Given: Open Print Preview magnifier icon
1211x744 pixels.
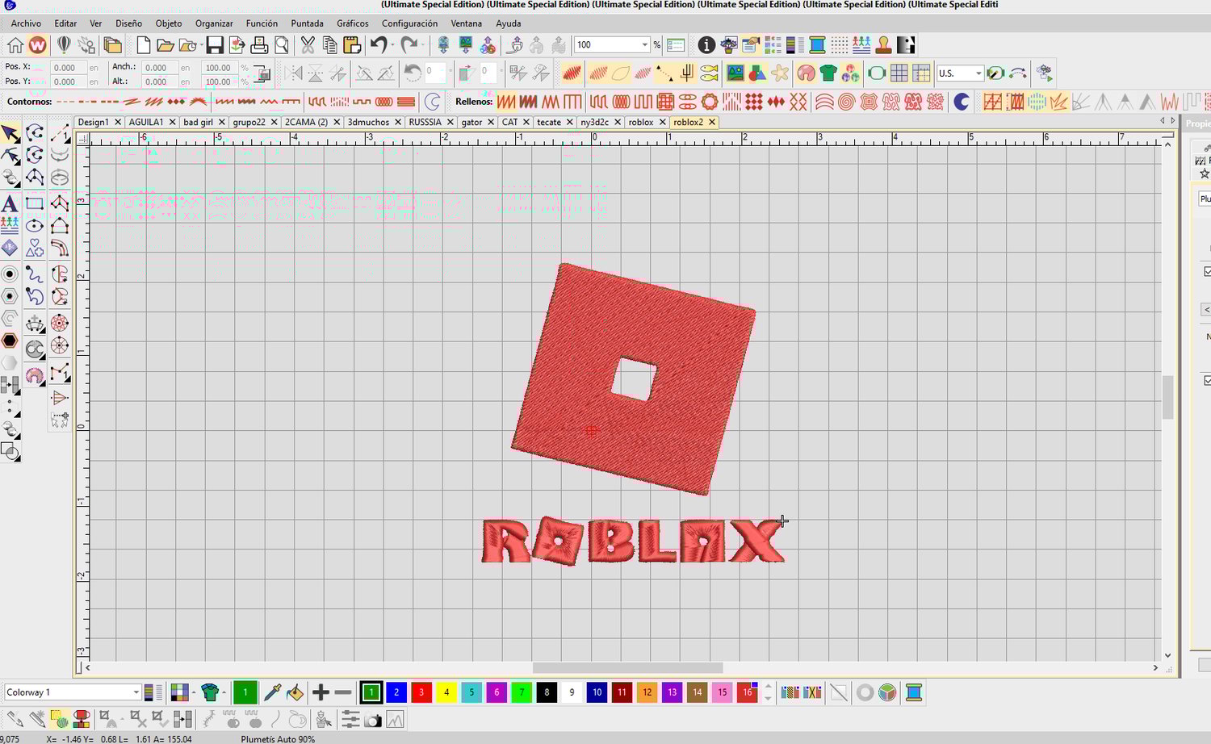Looking at the screenshot, I should 282,45.
